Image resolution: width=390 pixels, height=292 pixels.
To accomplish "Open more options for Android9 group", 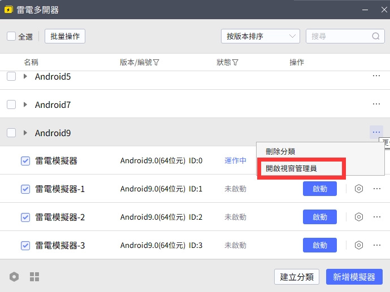I will pos(376,132).
